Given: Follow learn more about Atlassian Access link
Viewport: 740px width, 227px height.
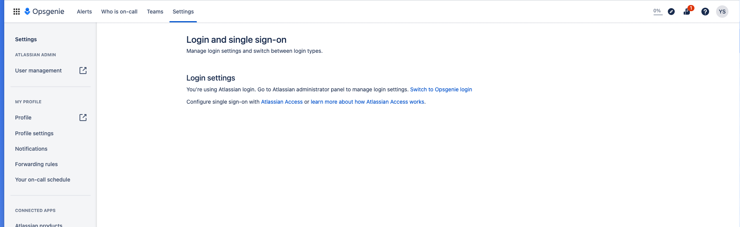Looking at the screenshot, I should pos(367,102).
